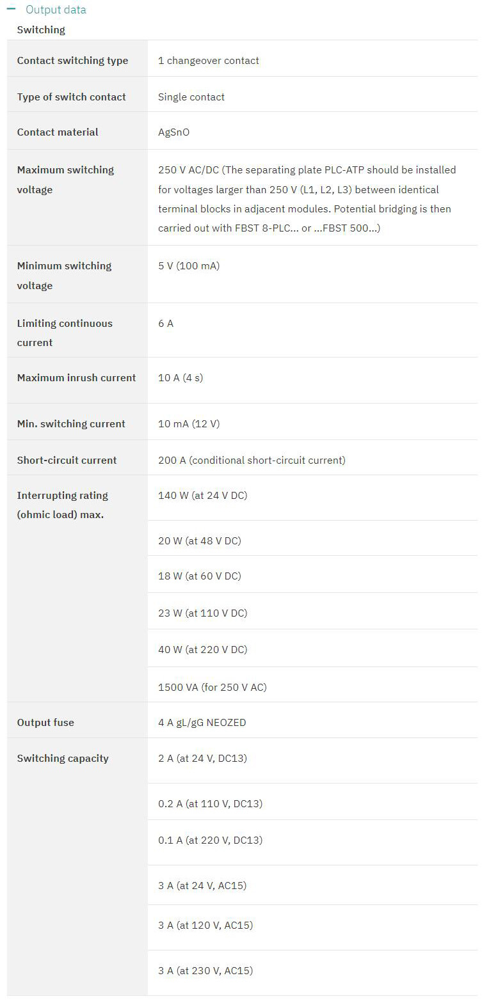Click the '1500 VA (for 250 V AC)' value
Screen dimensions: 482x1001
[x=213, y=688]
